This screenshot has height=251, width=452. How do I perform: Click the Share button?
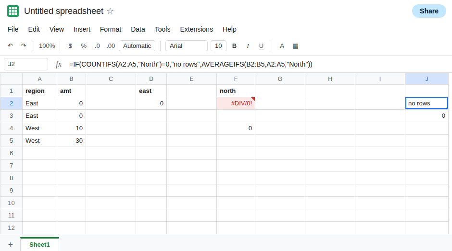click(x=429, y=11)
